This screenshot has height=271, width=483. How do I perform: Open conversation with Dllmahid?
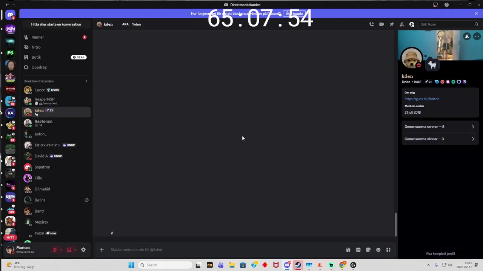click(56, 189)
